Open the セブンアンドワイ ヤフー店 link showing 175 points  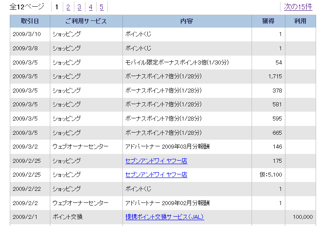click(x=156, y=161)
